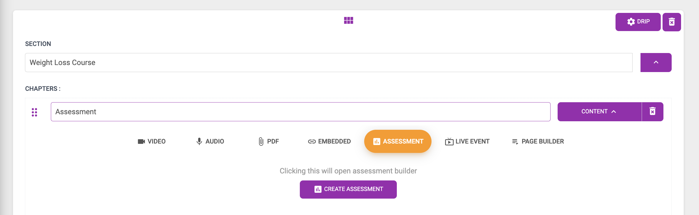699x215 pixels.
Task: Delete the section with top trash icon
Action: point(672,22)
